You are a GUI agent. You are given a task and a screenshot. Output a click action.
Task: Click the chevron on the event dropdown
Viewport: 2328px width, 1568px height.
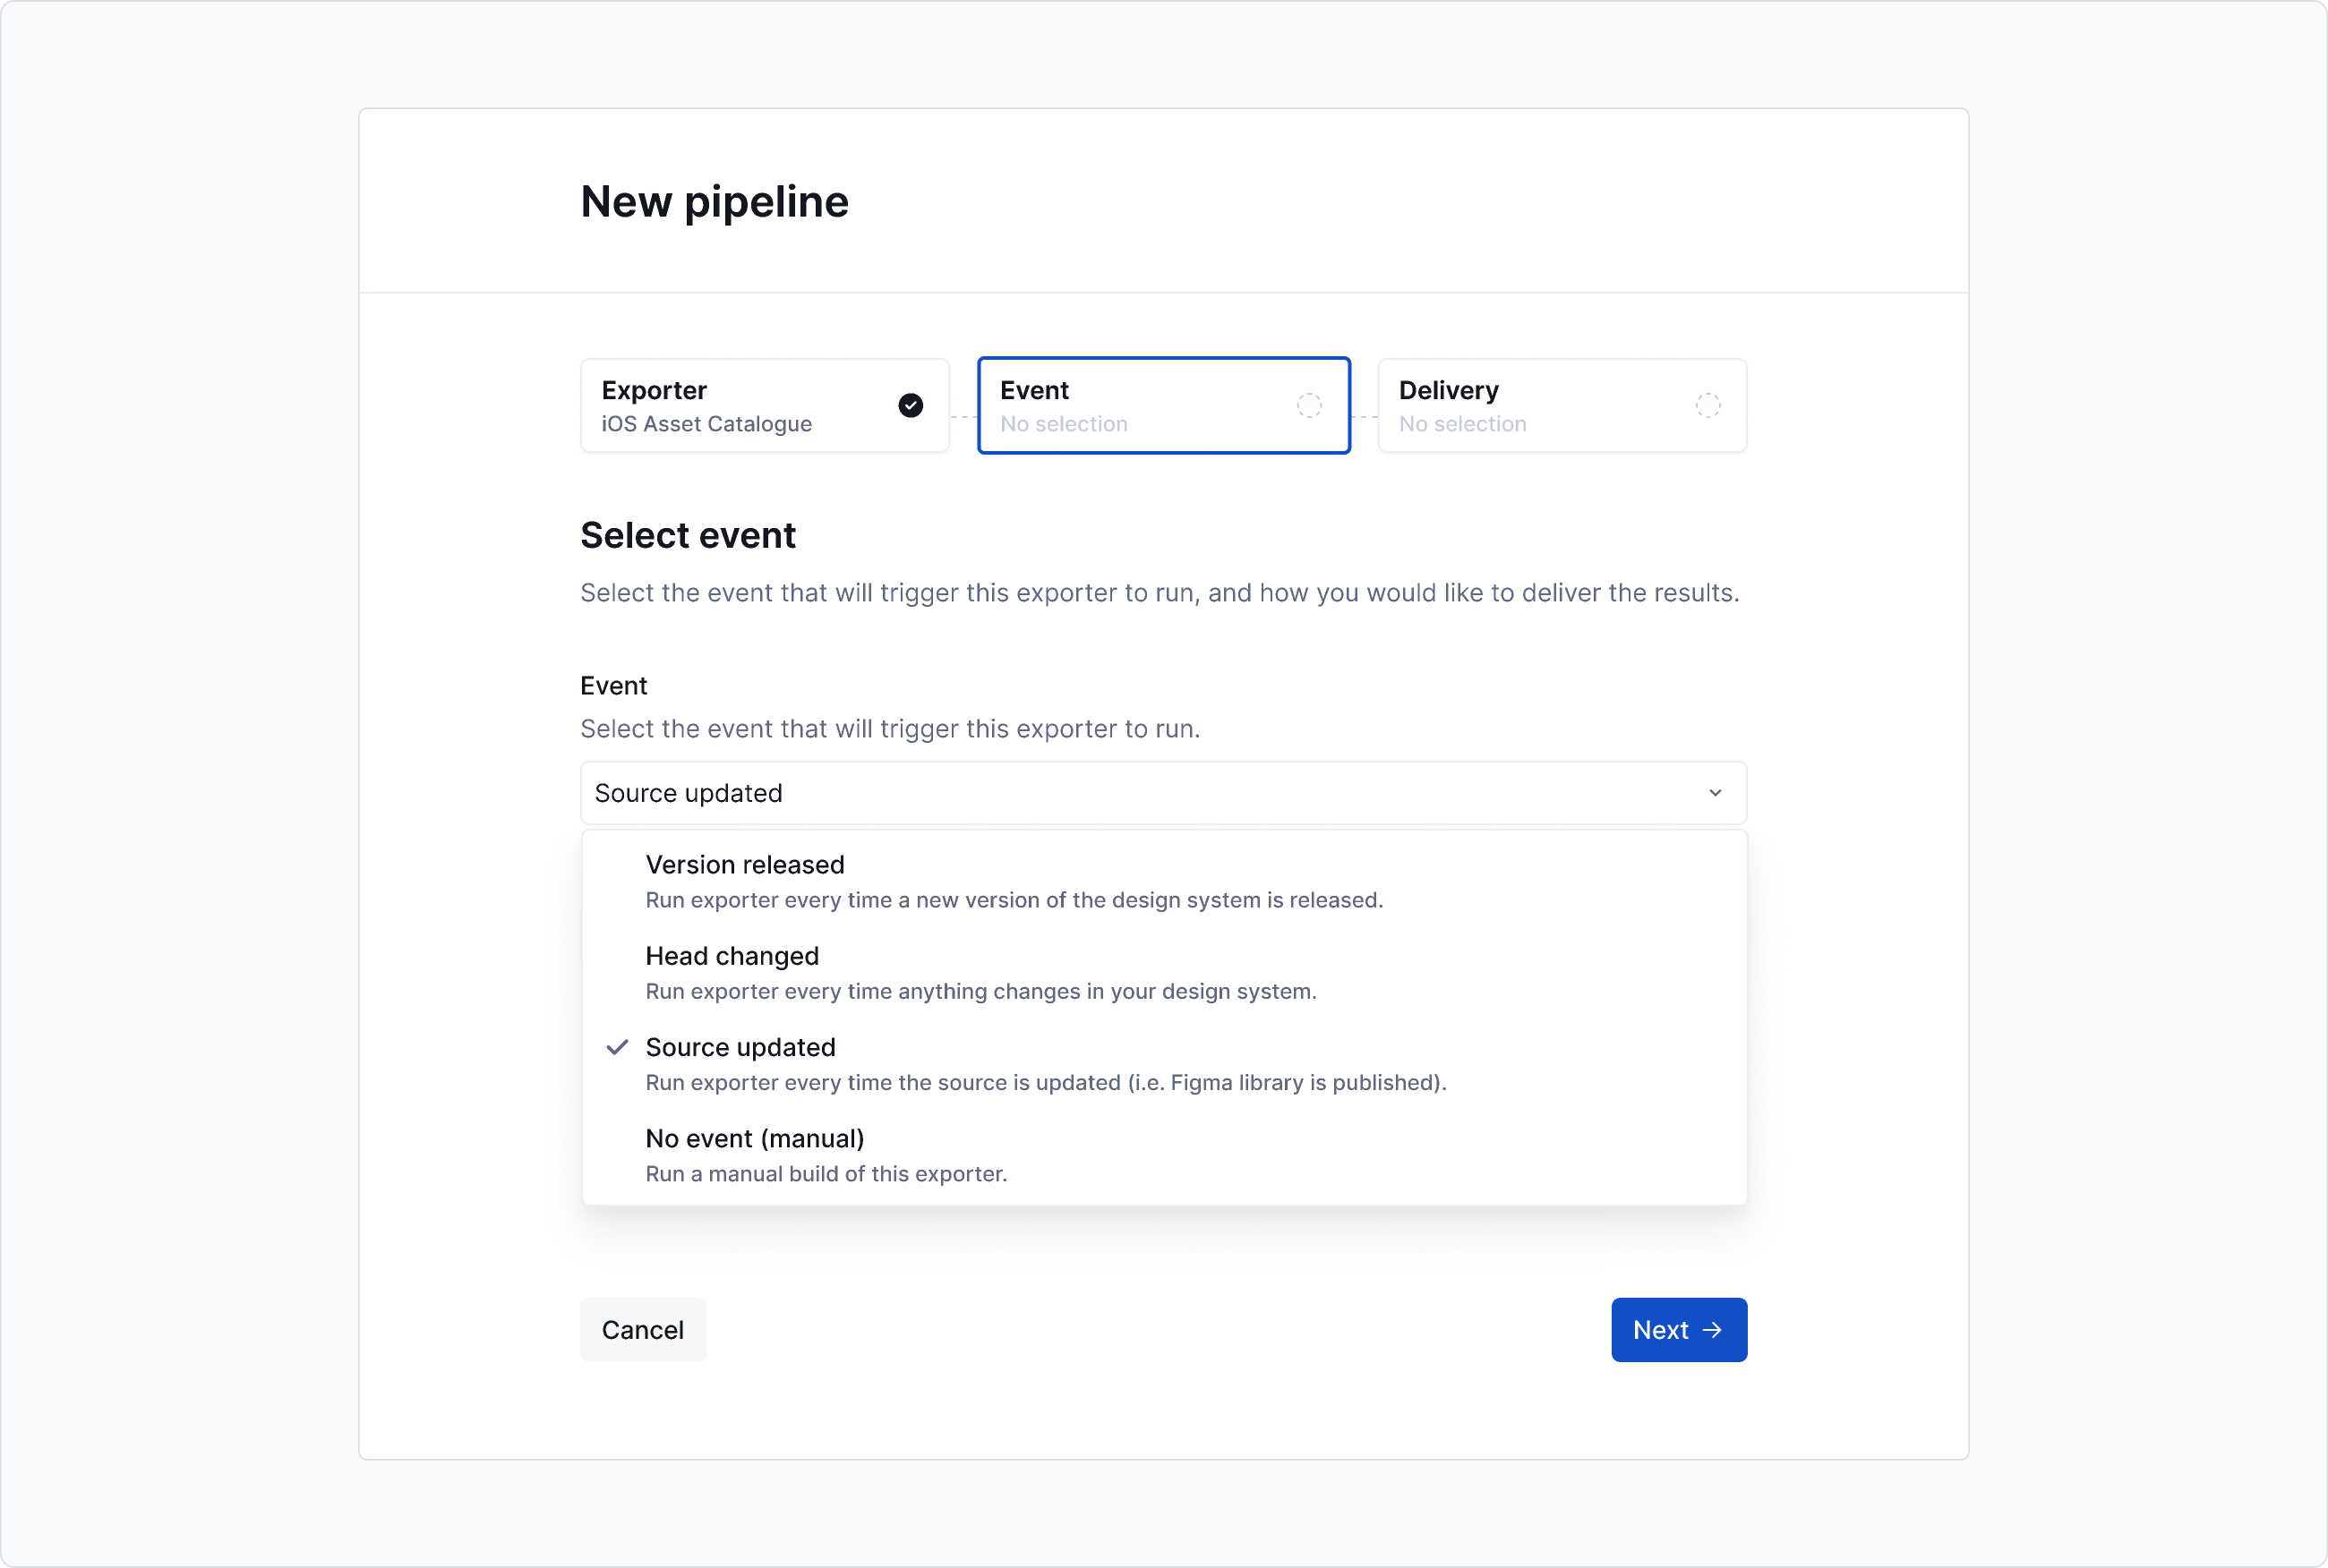click(x=1715, y=792)
